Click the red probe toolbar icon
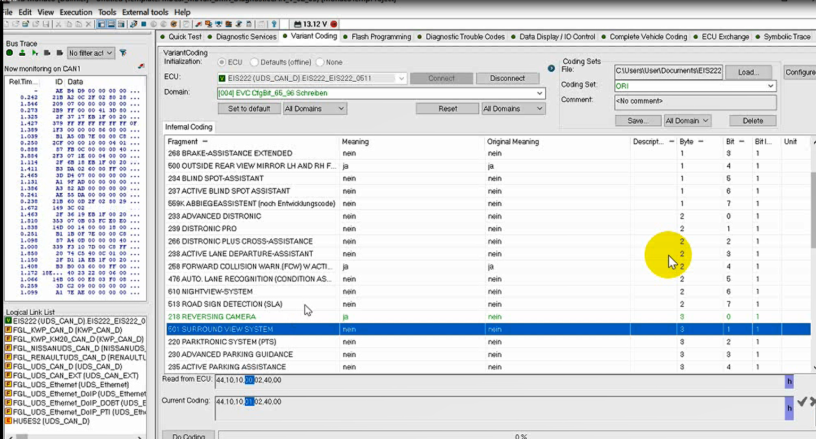The image size is (816, 439). coord(198,24)
